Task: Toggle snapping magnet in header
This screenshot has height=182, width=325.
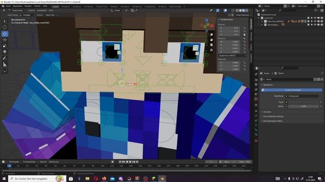Action: point(132,10)
